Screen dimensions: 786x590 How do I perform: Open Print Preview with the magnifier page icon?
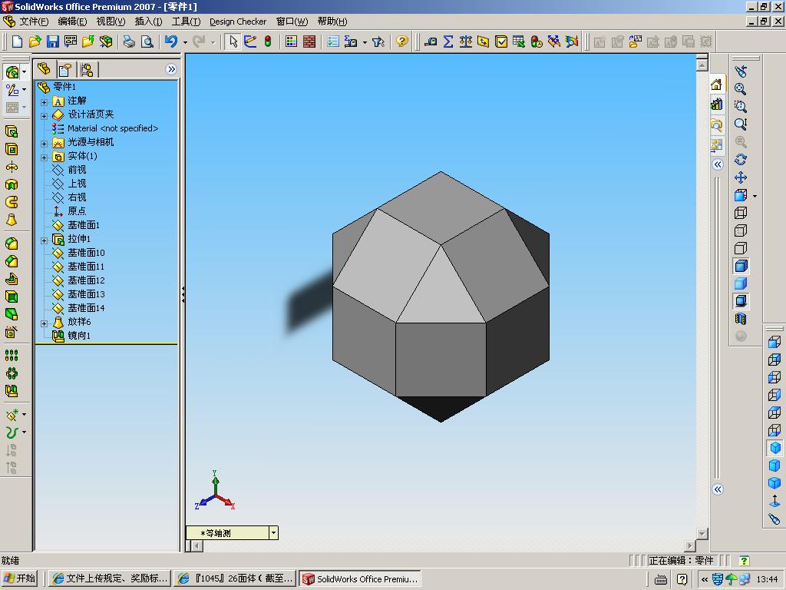point(147,41)
